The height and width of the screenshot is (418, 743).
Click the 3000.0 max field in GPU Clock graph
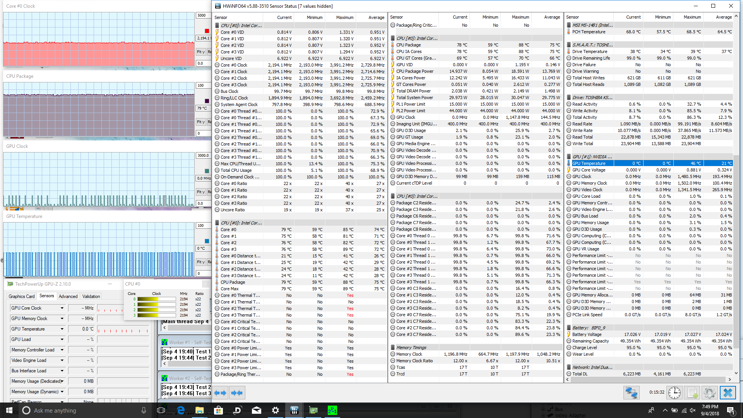[x=204, y=156]
